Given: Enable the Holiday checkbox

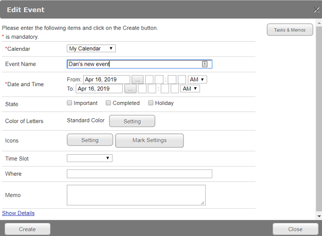Looking at the screenshot, I should 151,103.
